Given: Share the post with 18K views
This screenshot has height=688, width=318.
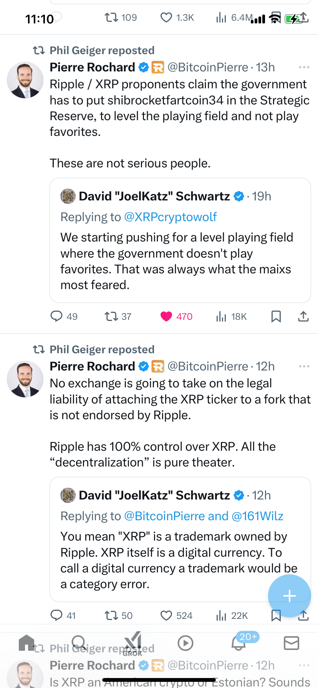Looking at the screenshot, I should tap(303, 316).
